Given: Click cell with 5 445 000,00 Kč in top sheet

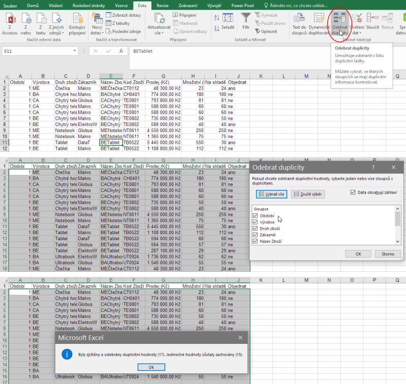Looking at the screenshot, I should pyautogui.click(x=164, y=142).
